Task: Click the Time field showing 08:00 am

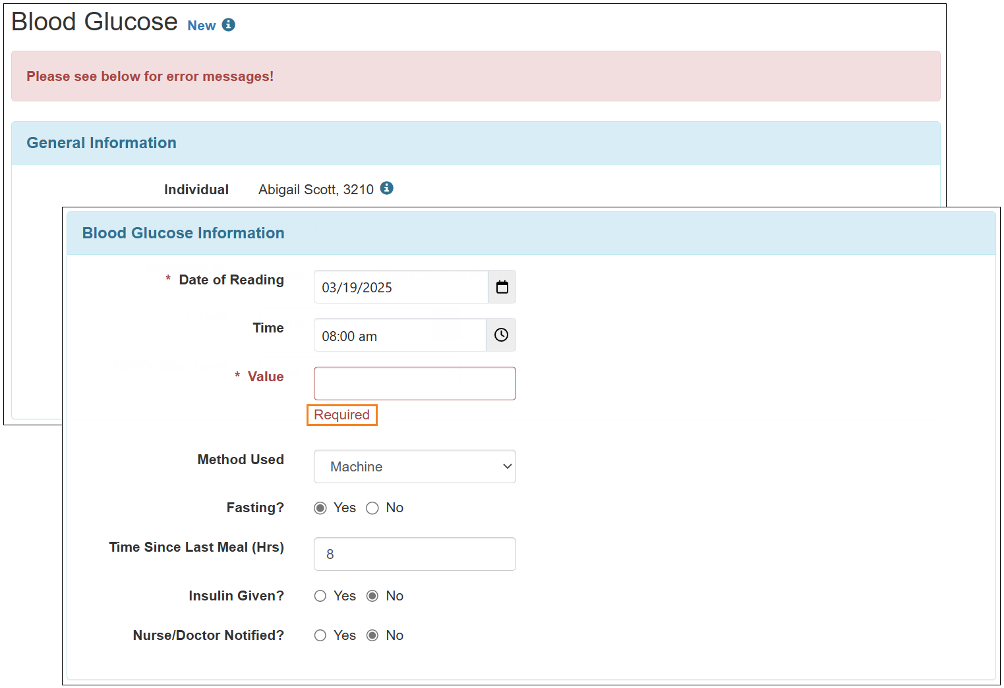Action: pos(400,335)
